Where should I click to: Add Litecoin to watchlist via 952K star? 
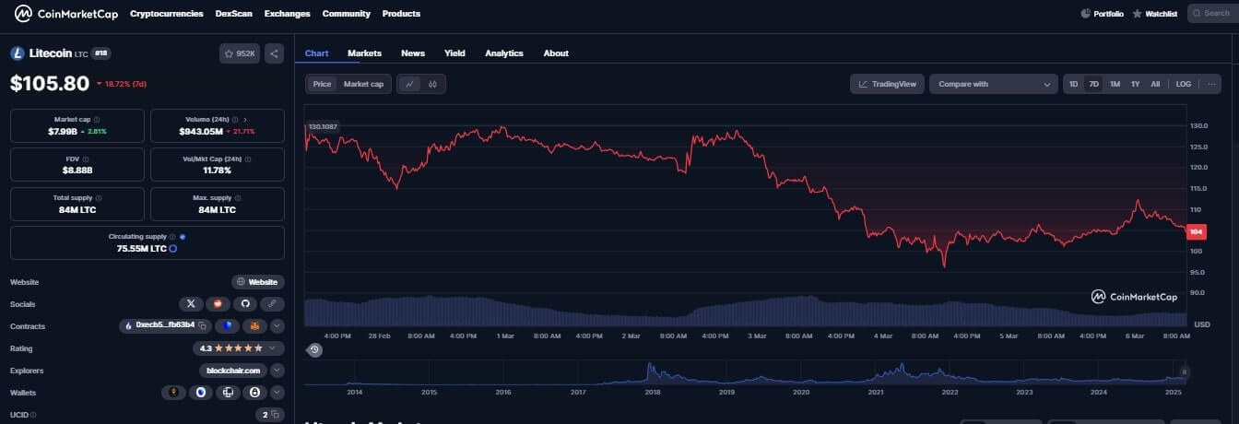point(240,53)
